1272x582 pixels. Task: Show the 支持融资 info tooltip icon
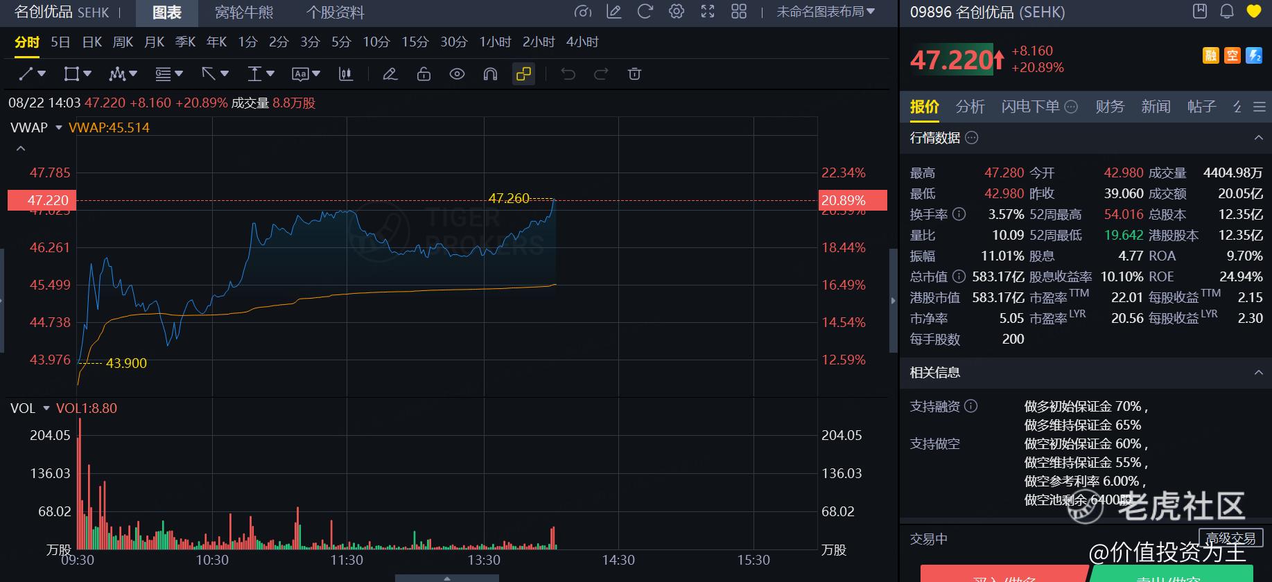point(971,406)
